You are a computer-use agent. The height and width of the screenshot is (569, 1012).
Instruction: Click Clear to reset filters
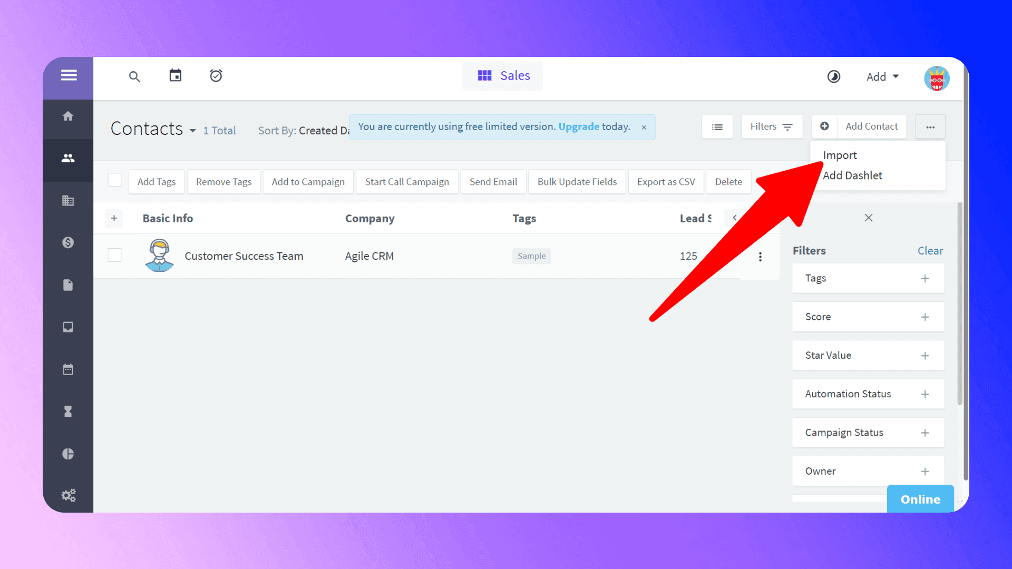930,251
